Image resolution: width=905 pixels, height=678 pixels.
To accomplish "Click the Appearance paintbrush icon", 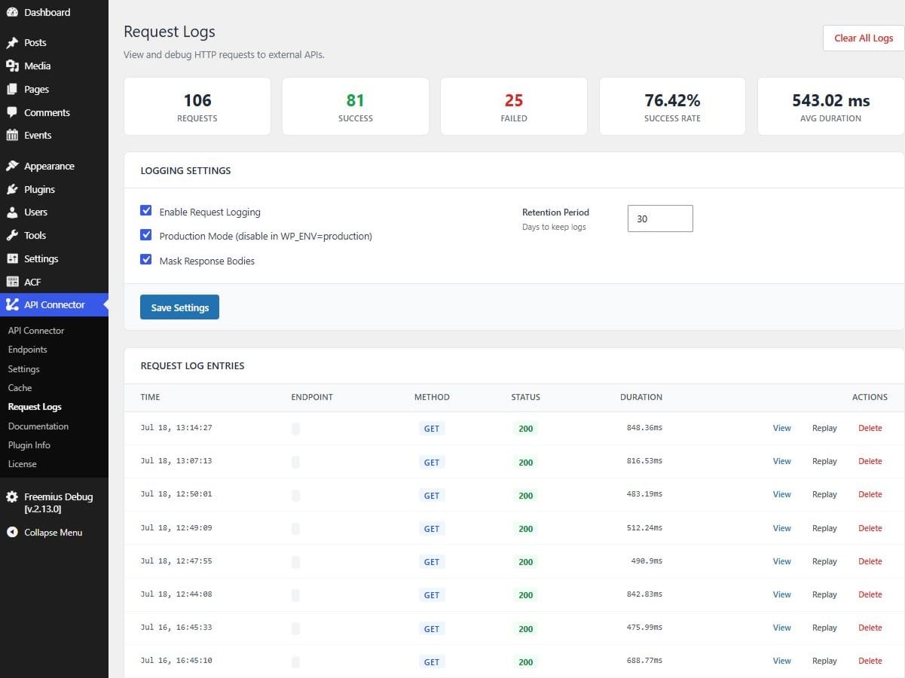I will 12,166.
